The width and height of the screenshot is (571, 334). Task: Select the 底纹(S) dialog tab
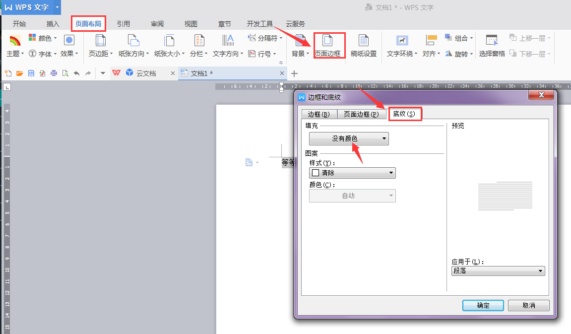404,114
